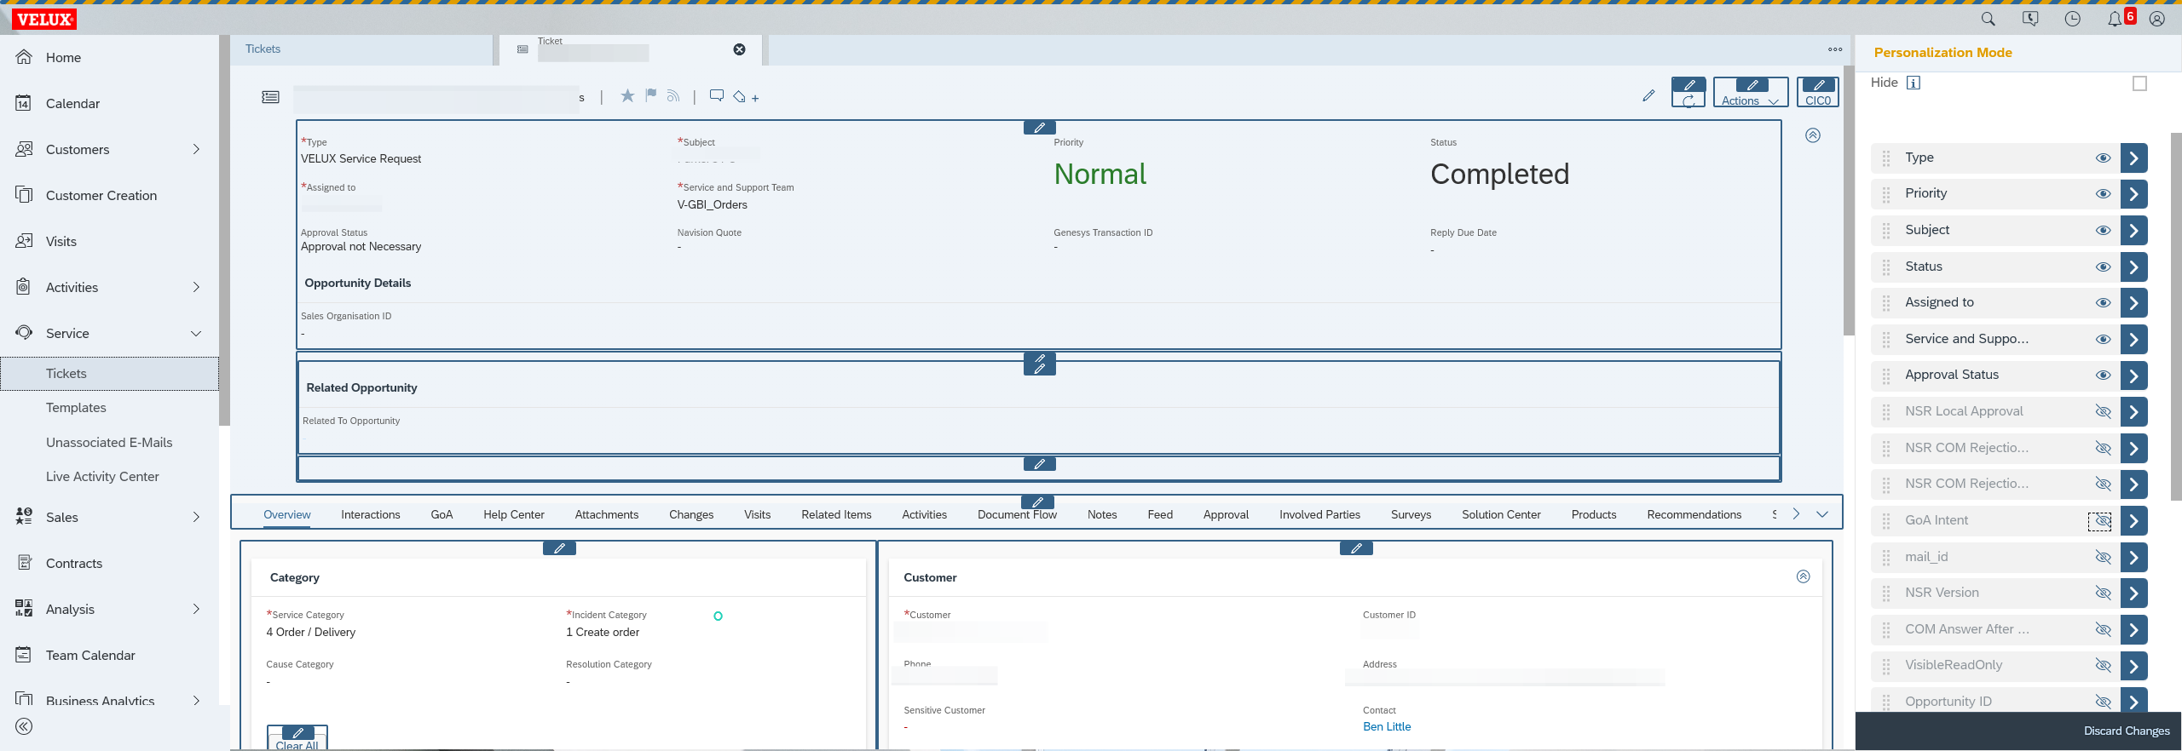The image size is (2182, 751).
Task: Select Live Activity Center in sidebar
Action: 102,477
